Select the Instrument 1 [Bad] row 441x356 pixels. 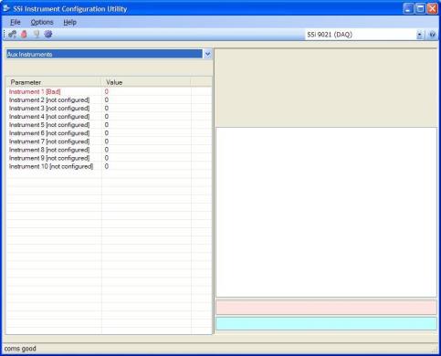(109, 91)
